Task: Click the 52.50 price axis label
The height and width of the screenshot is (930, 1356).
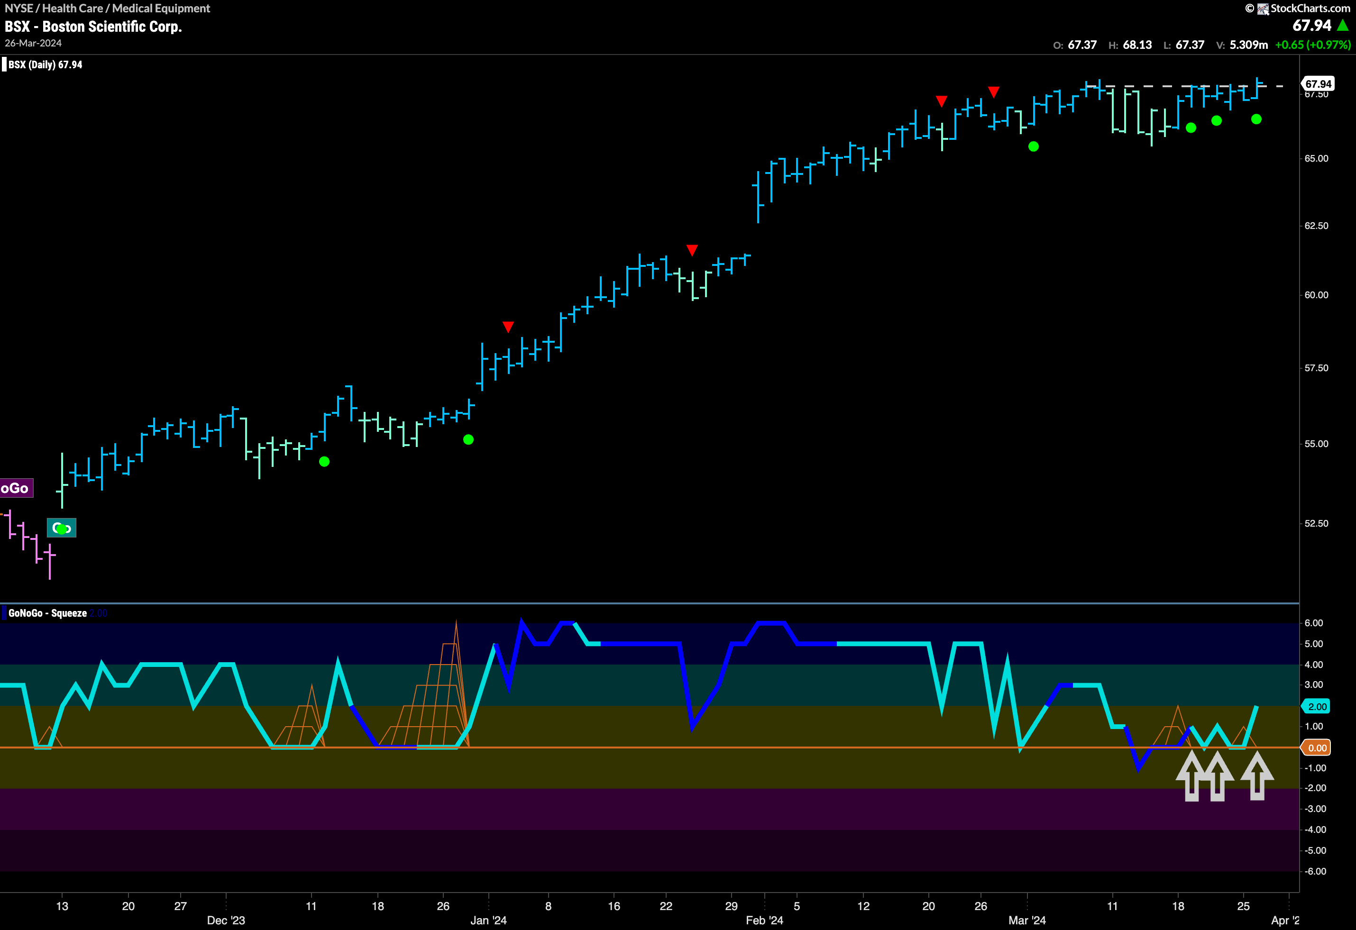Action: (1316, 523)
